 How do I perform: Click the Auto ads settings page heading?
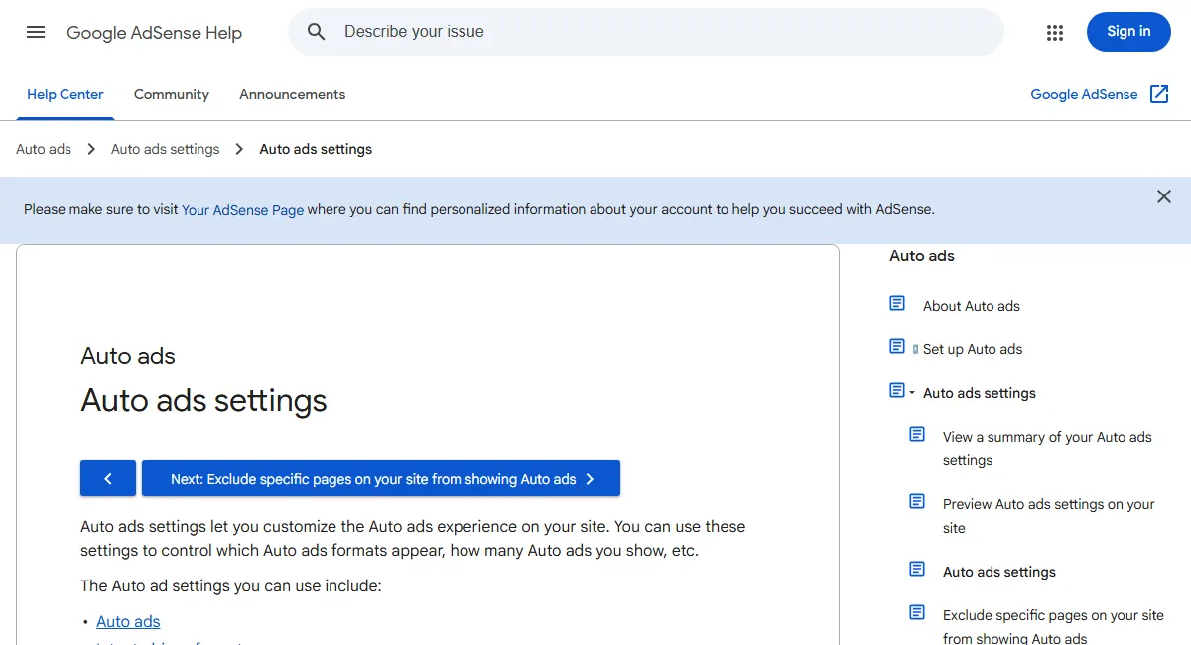[x=203, y=401]
